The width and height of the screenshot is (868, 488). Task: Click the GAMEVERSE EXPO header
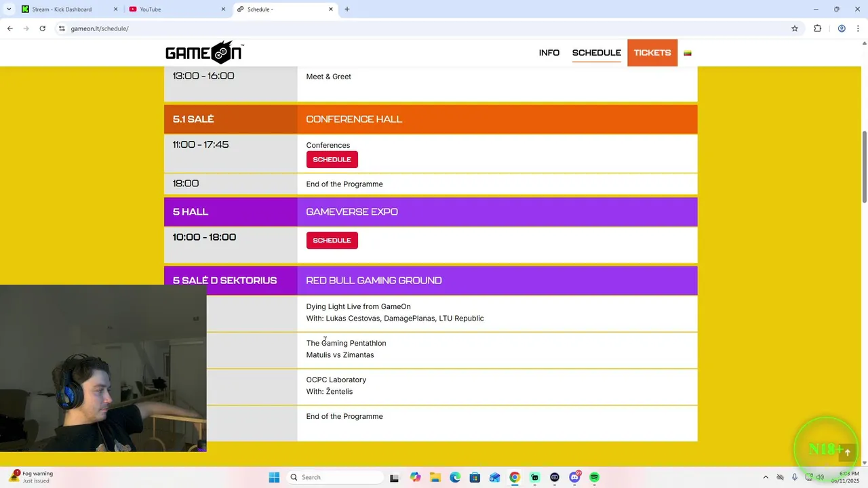click(x=352, y=212)
